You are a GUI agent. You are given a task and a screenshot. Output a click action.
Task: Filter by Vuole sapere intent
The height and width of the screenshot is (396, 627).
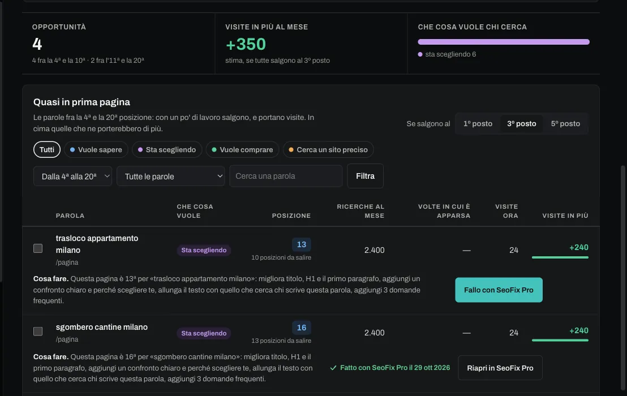(x=96, y=150)
